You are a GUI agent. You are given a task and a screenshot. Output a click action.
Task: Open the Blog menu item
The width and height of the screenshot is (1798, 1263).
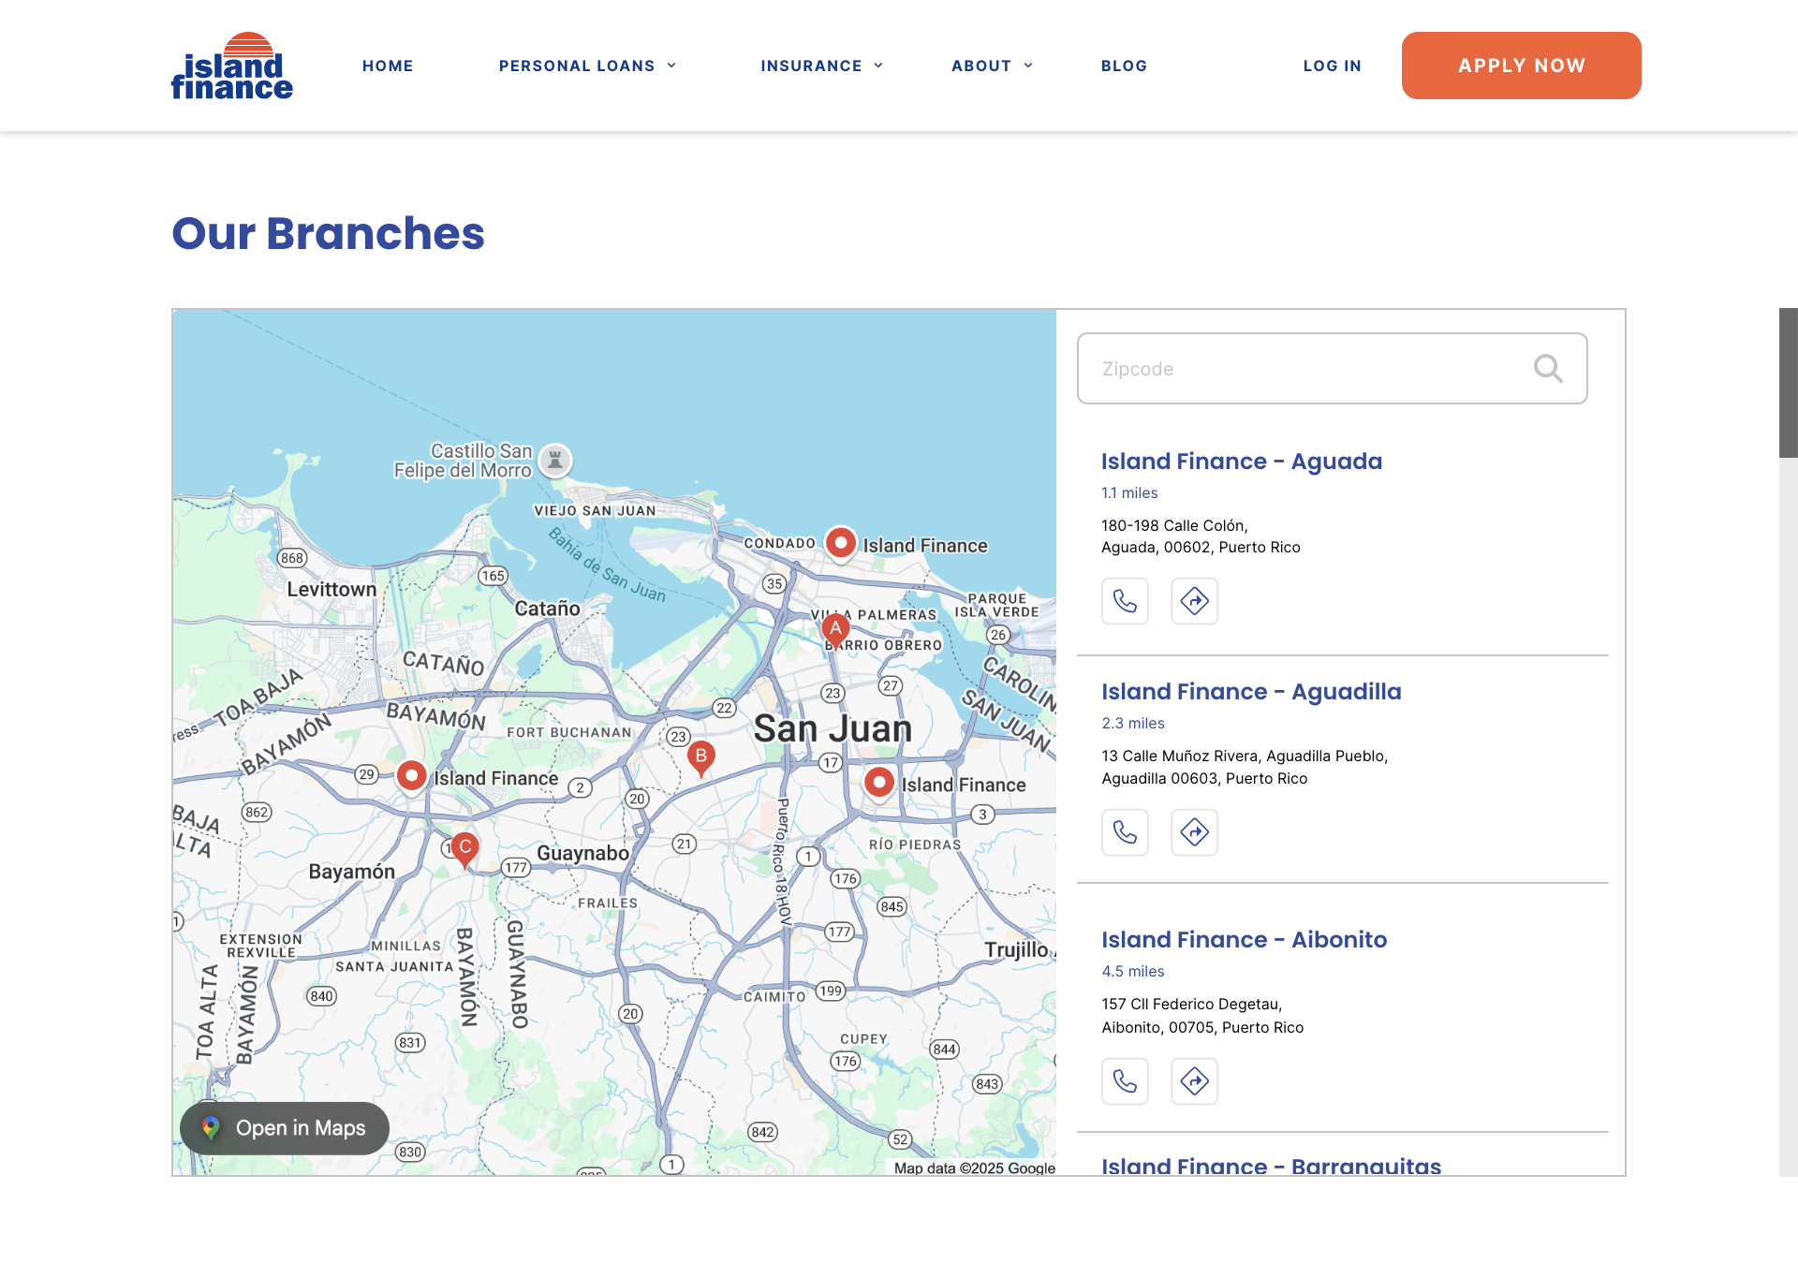click(x=1124, y=66)
